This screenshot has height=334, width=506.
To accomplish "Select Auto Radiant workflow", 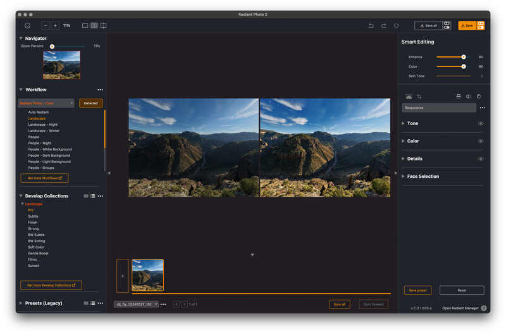I will point(39,113).
